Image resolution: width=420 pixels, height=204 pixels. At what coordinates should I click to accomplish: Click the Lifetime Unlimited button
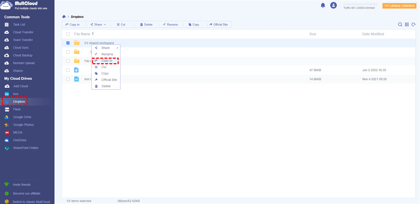click(x=399, y=6)
